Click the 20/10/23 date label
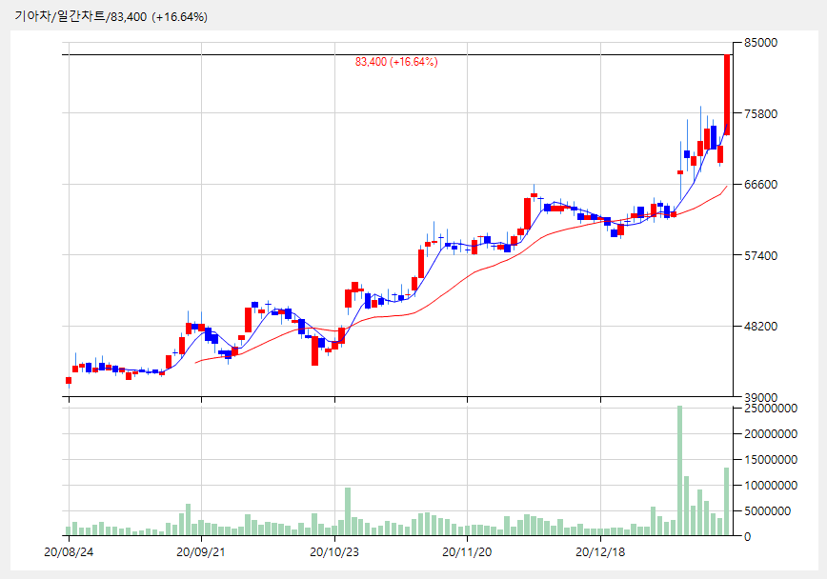Screen dimensions: 827x579 [334, 552]
